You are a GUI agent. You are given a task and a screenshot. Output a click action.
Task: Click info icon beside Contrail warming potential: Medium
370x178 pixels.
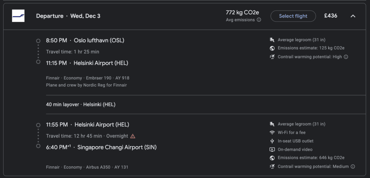(353, 166)
